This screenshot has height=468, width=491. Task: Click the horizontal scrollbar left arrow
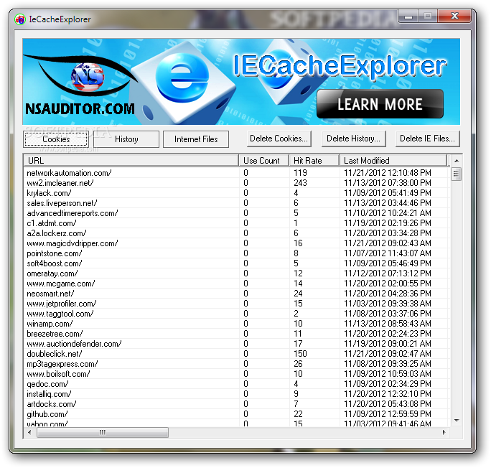[29, 433]
